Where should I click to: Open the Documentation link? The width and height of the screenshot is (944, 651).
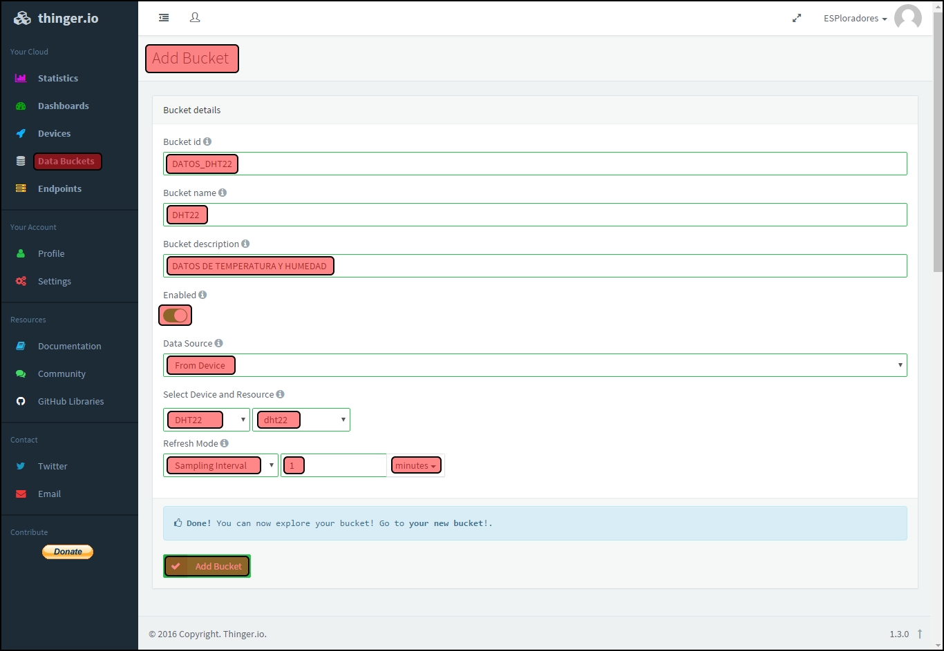70,346
